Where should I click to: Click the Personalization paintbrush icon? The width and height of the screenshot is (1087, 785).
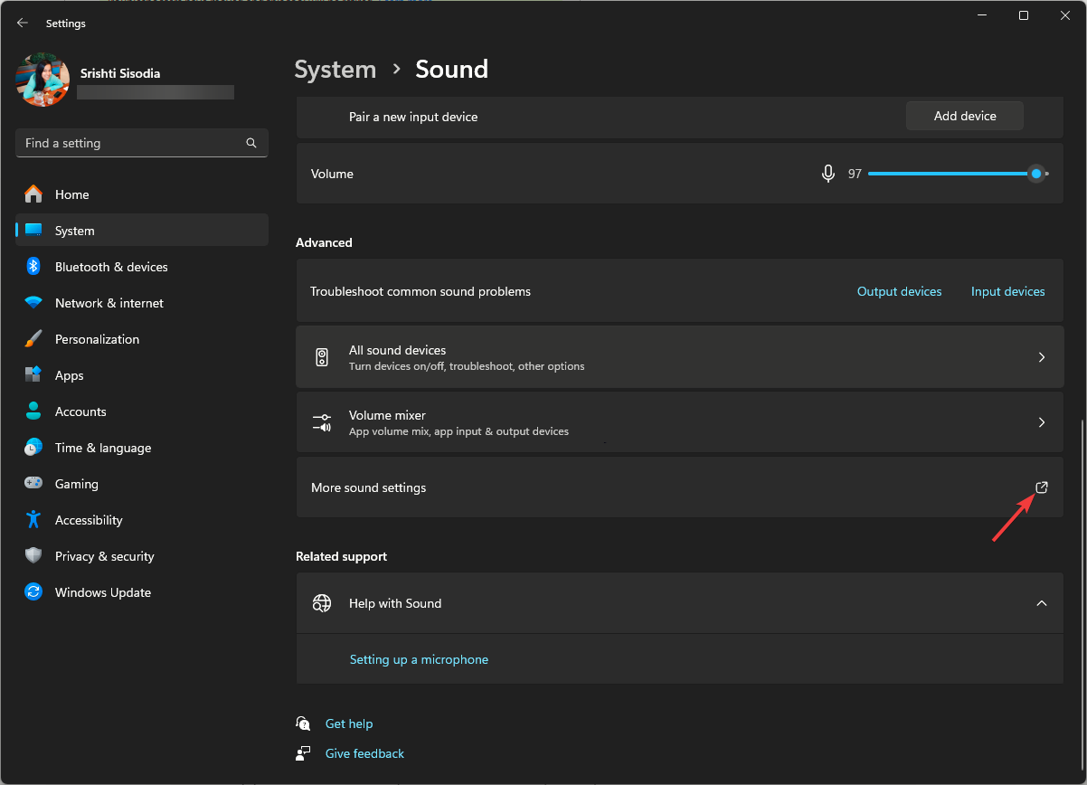click(x=33, y=339)
